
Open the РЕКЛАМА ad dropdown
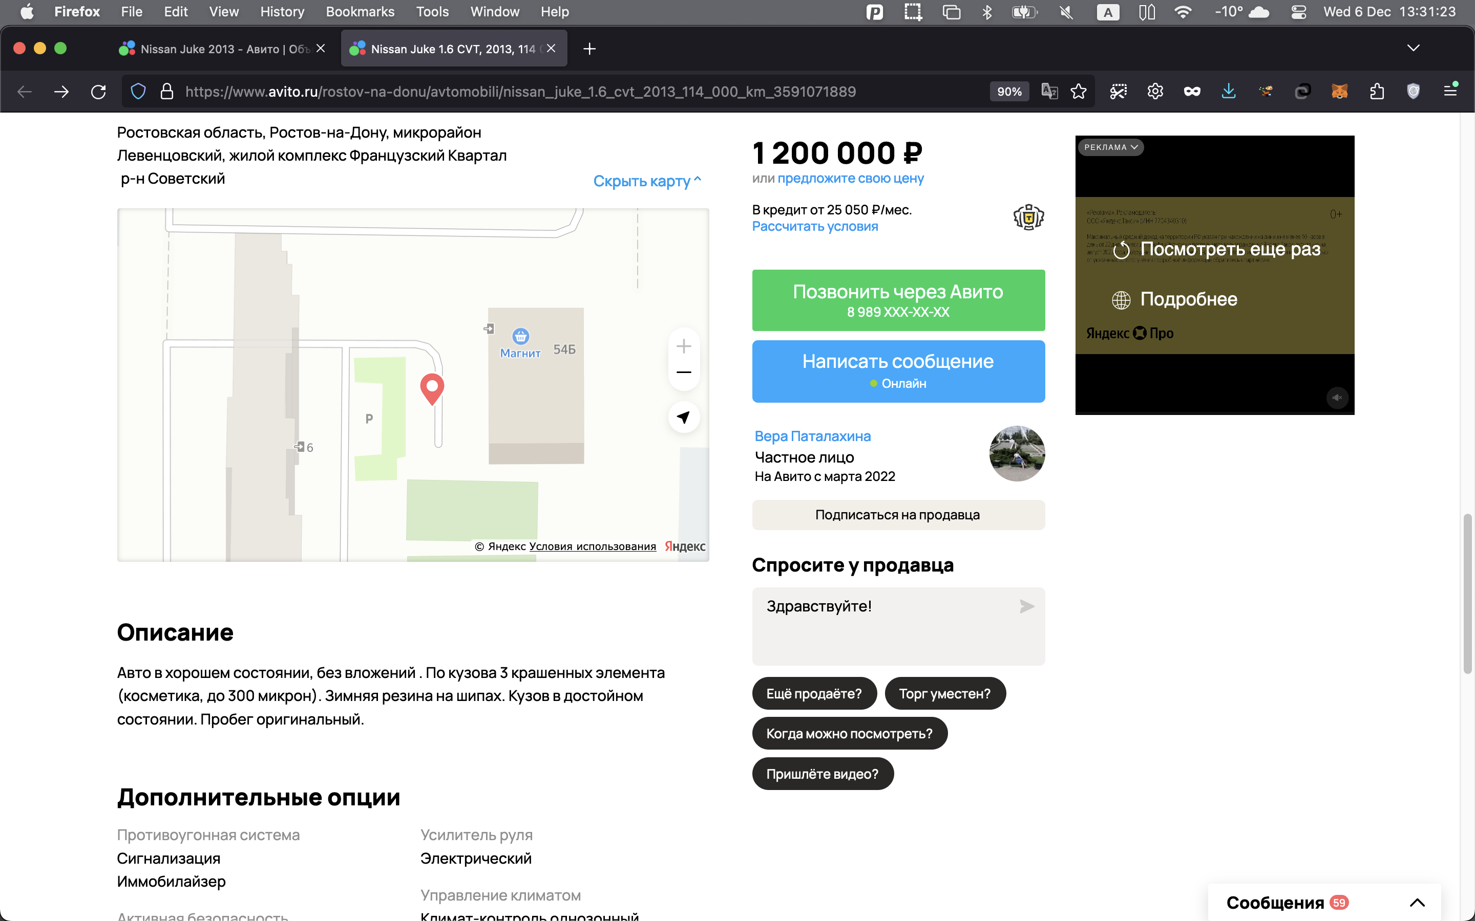1110,147
